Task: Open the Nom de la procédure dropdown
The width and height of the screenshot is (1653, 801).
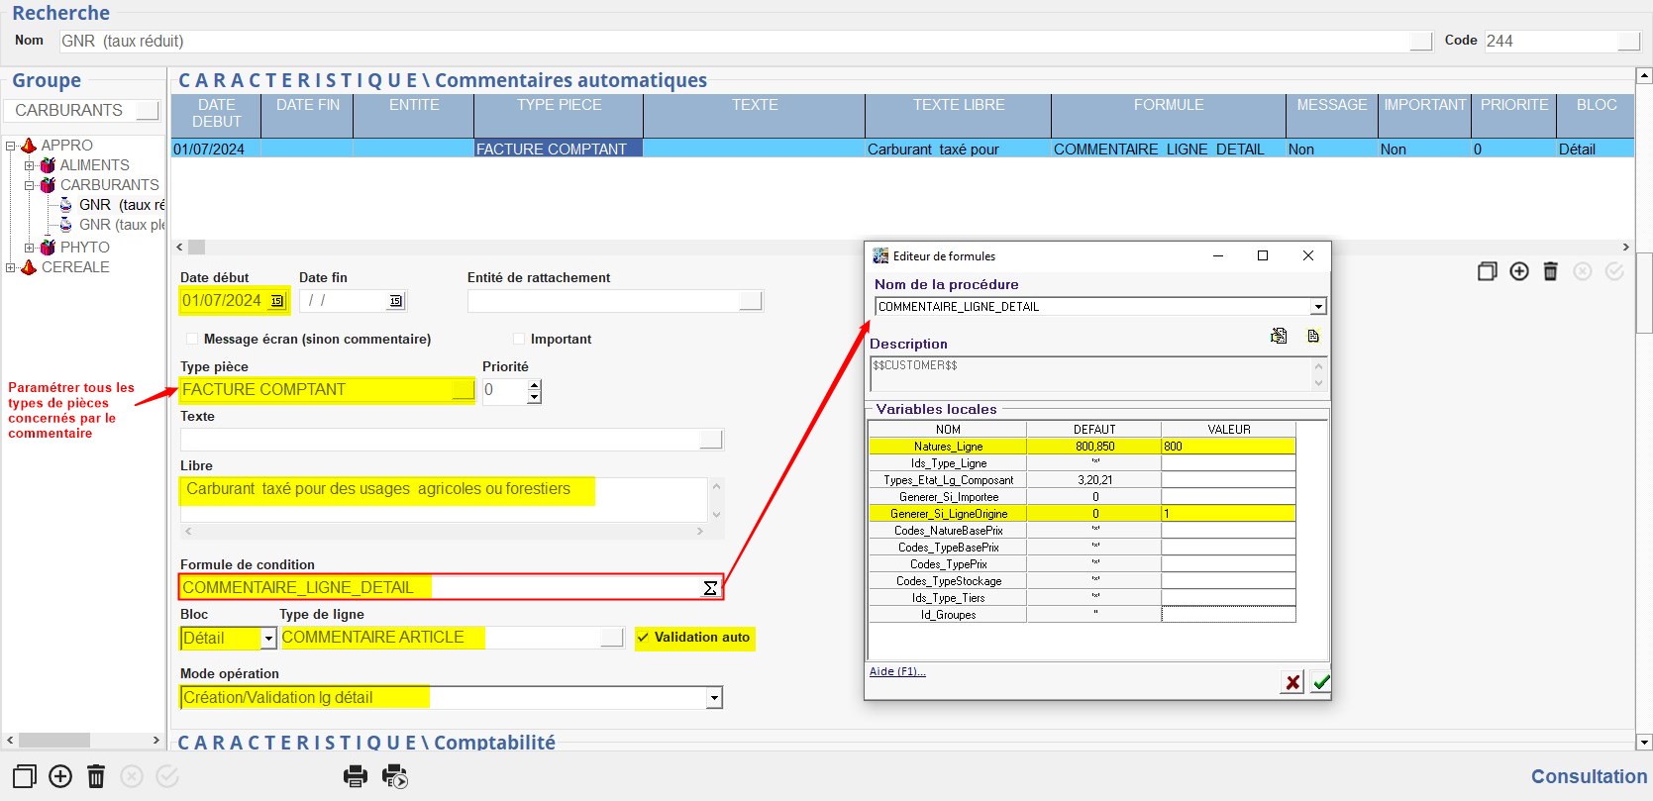Action: coord(1318,307)
